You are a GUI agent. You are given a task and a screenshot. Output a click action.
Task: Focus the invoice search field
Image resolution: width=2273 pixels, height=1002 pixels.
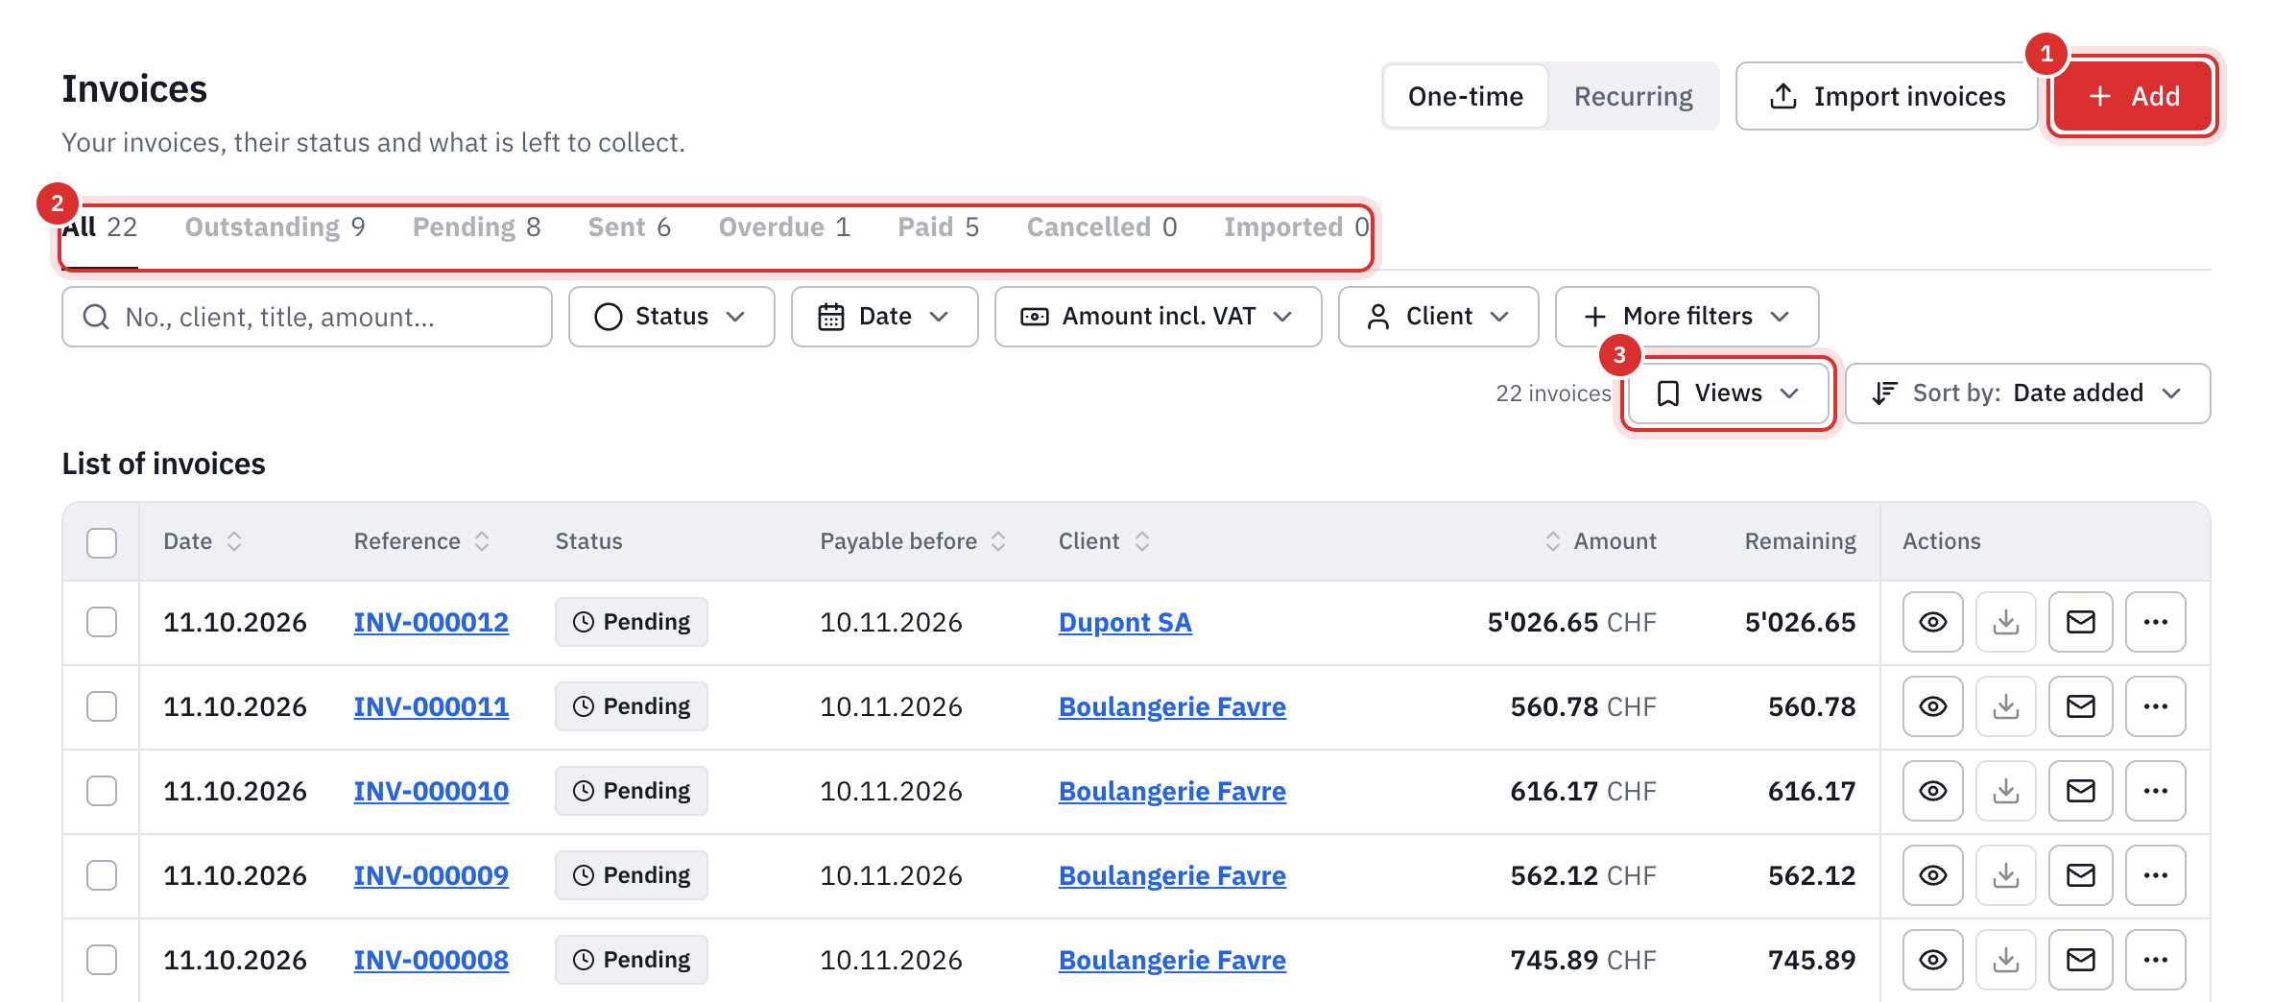pyautogui.click(x=307, y=317)
